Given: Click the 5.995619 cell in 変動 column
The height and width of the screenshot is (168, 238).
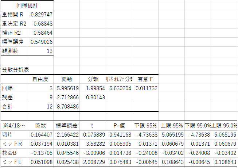Looking at the screenshot, I should click(x=66, y=88).
